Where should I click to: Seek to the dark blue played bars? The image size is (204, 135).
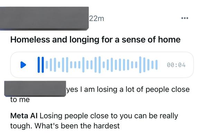click(x=41, y=65)
